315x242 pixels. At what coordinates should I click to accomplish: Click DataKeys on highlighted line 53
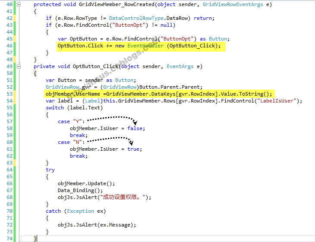164,94
